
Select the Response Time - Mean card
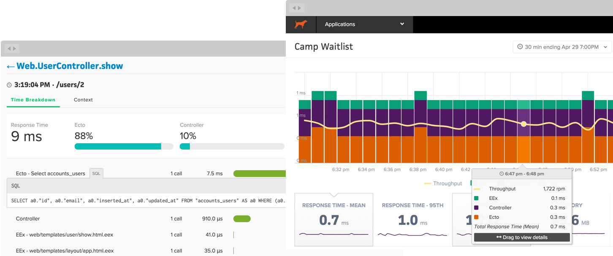click(x=334, y=220)
